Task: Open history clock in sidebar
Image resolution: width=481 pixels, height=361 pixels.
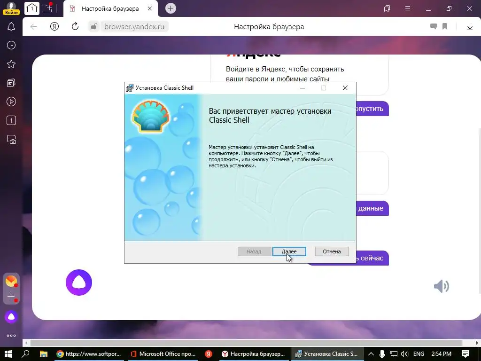Action: click(x=11, y=45)
